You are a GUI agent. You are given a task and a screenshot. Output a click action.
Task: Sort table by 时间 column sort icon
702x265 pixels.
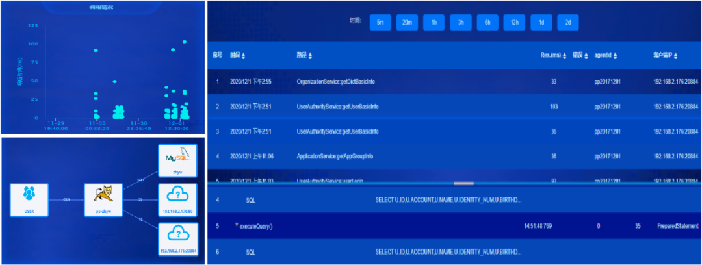point(244,56)
